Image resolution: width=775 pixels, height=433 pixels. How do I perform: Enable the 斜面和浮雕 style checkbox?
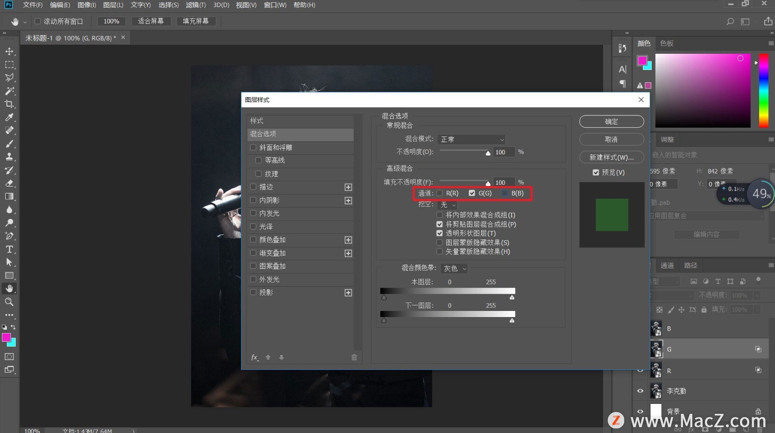(x=253, y=147)
